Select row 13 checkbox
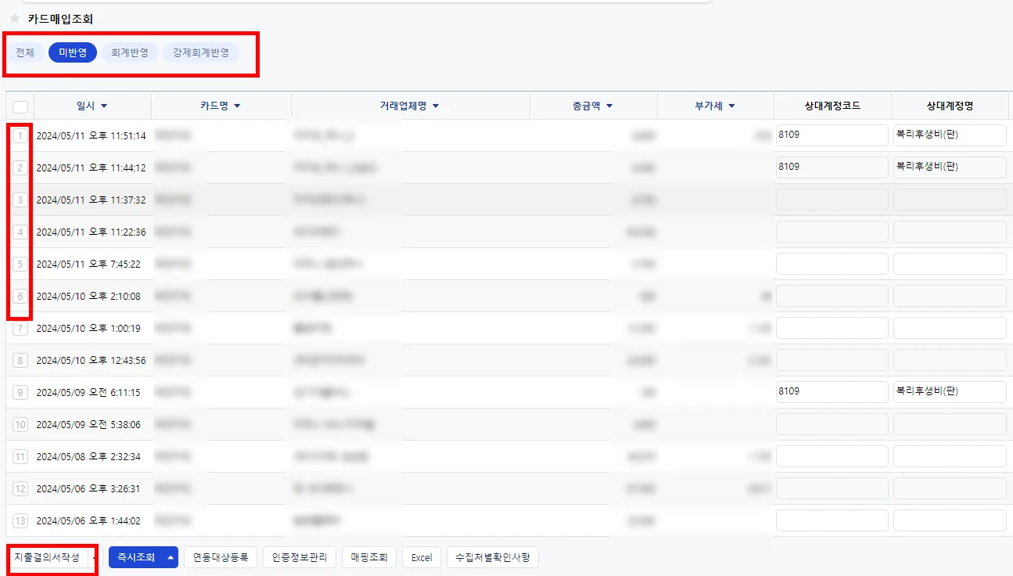The height and width of the screenshot is (576, 1013). [20, 520]
